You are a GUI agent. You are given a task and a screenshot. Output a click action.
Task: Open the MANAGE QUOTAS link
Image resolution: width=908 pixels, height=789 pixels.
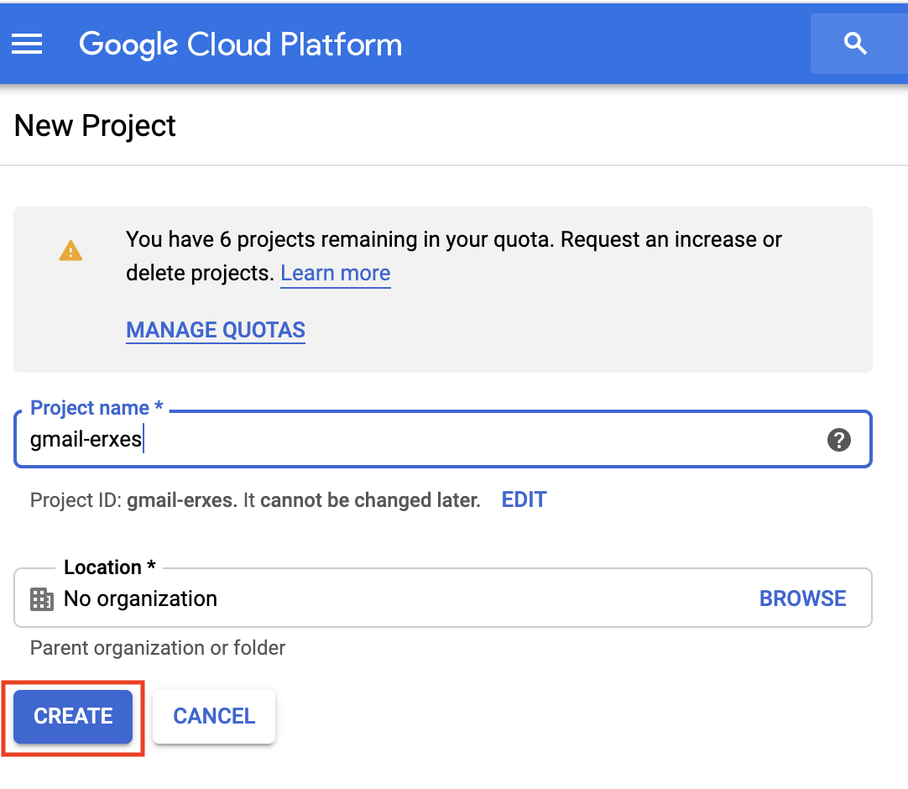[x=216, y=330]
